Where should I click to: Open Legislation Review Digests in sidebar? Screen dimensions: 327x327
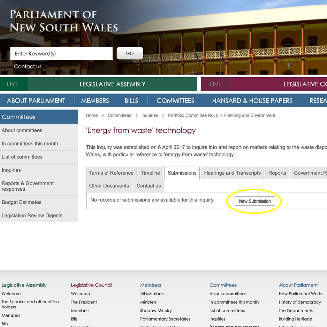coord(39,216)
